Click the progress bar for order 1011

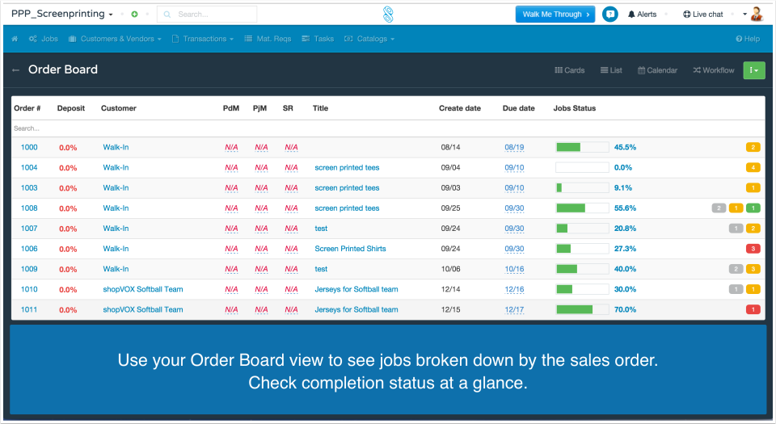pyautogui.click(x=582, y=309)
